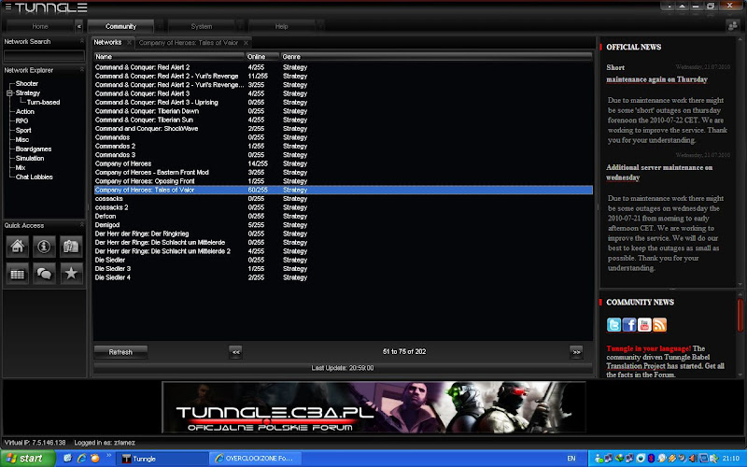Select the Community tab
The width and height of the screenshot is (747, 467).
tap(121, 26)
